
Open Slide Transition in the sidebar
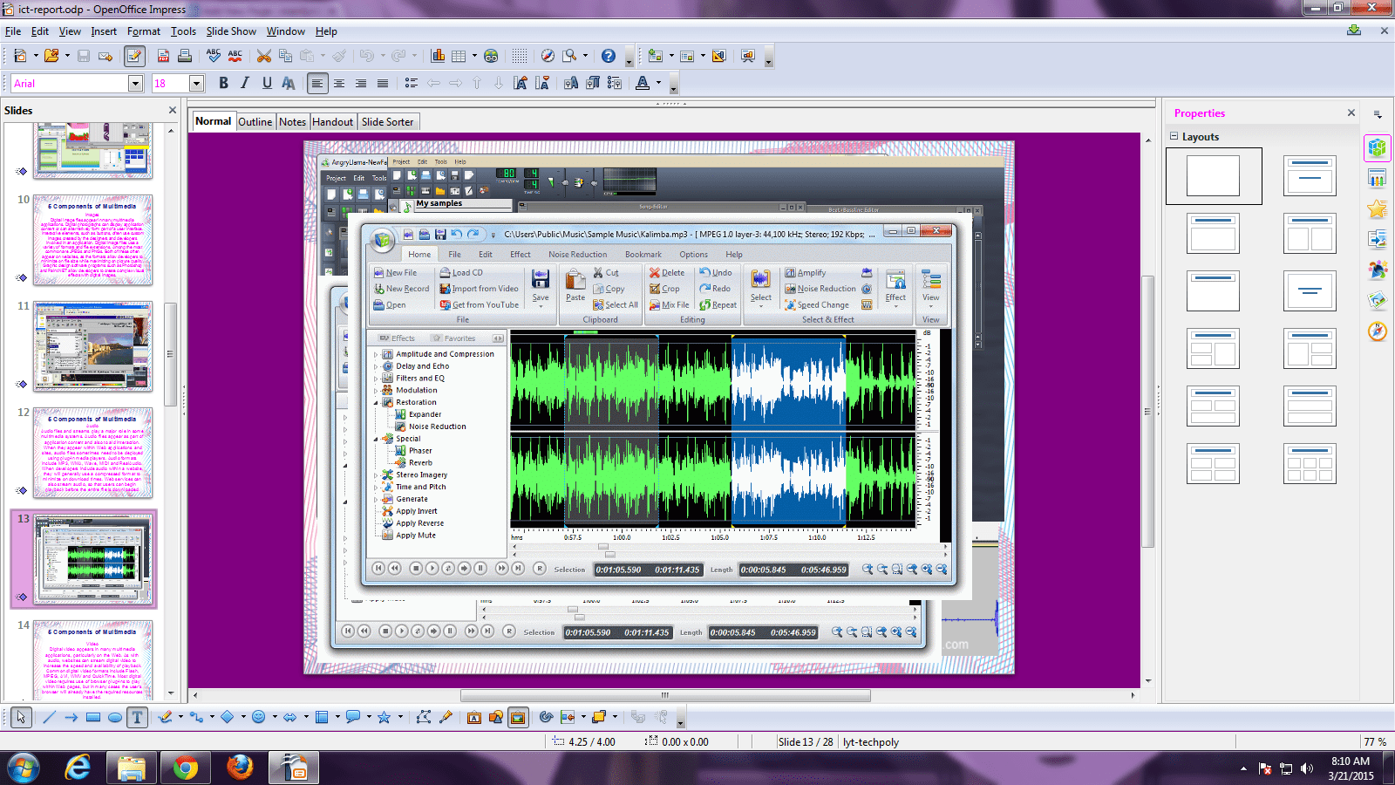1378,239
